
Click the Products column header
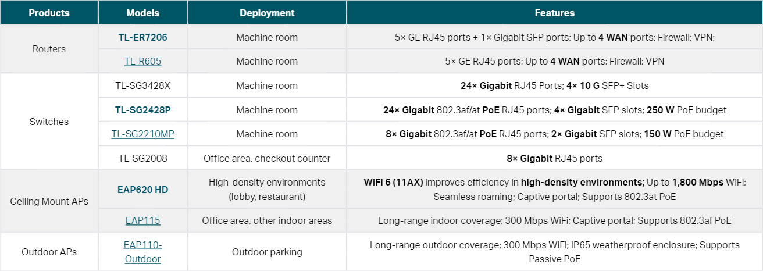tap(49, 13)
